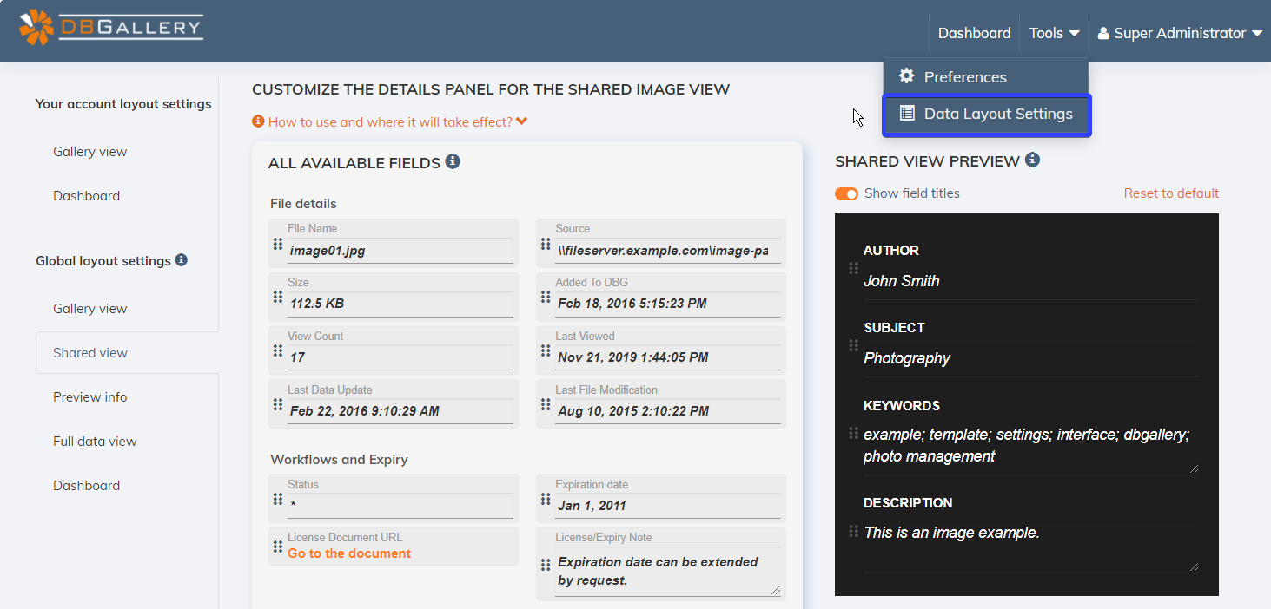Screen dimensions: 1271x609
Task: Open Dashboard under account layout settings
Action: click(x=87, y=196)
